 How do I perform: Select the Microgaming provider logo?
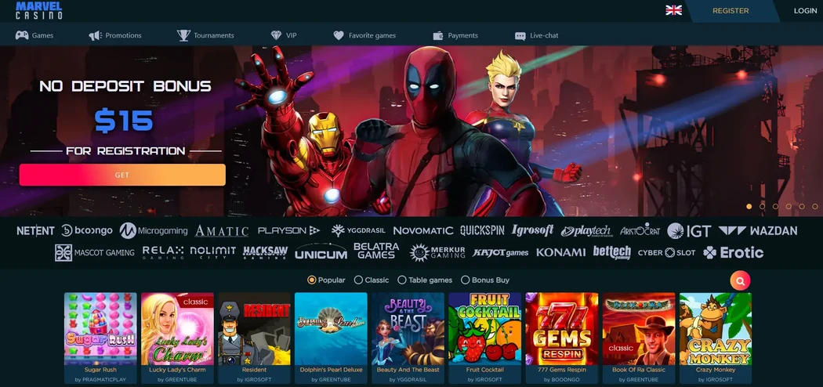click(x=154, y=231)
